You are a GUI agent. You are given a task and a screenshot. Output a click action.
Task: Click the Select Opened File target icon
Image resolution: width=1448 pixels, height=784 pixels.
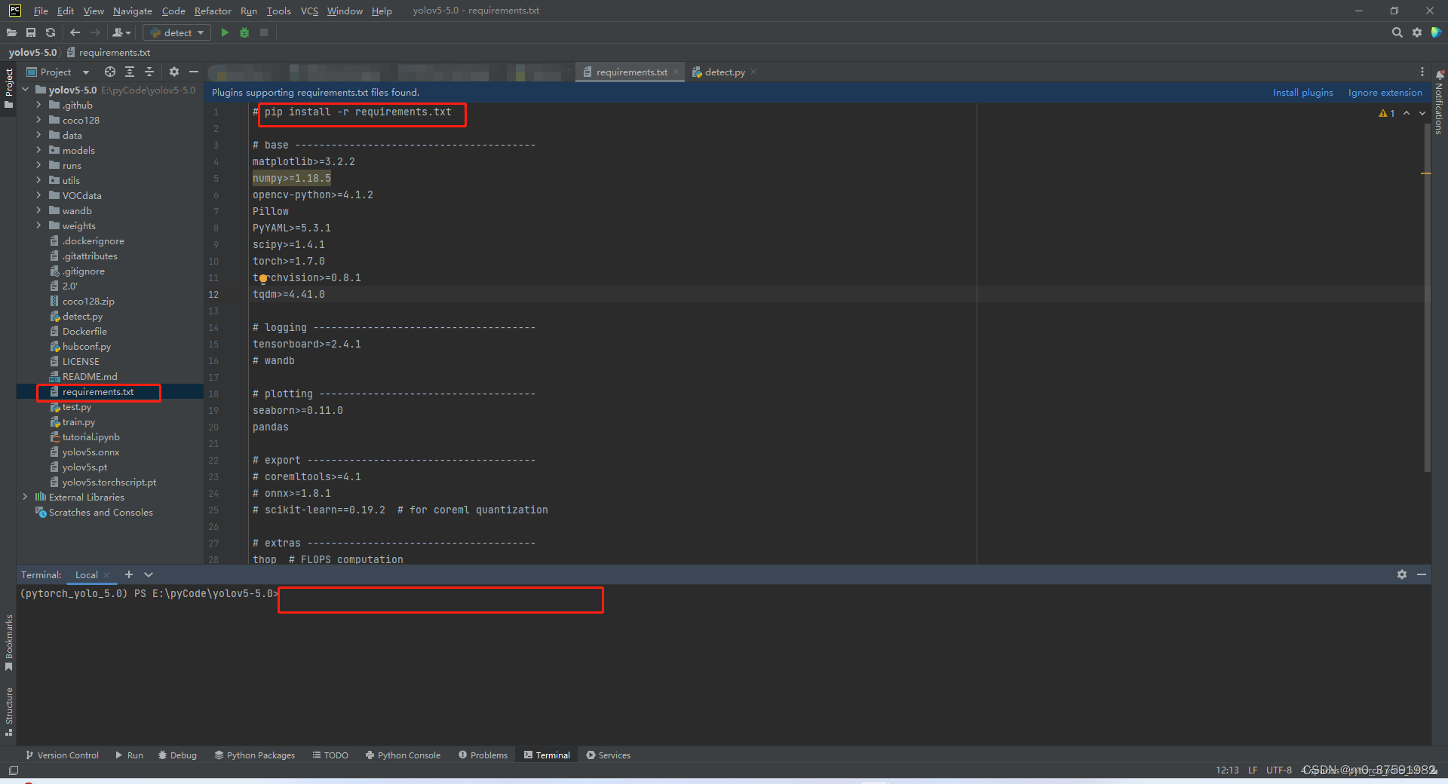[110, 72]
